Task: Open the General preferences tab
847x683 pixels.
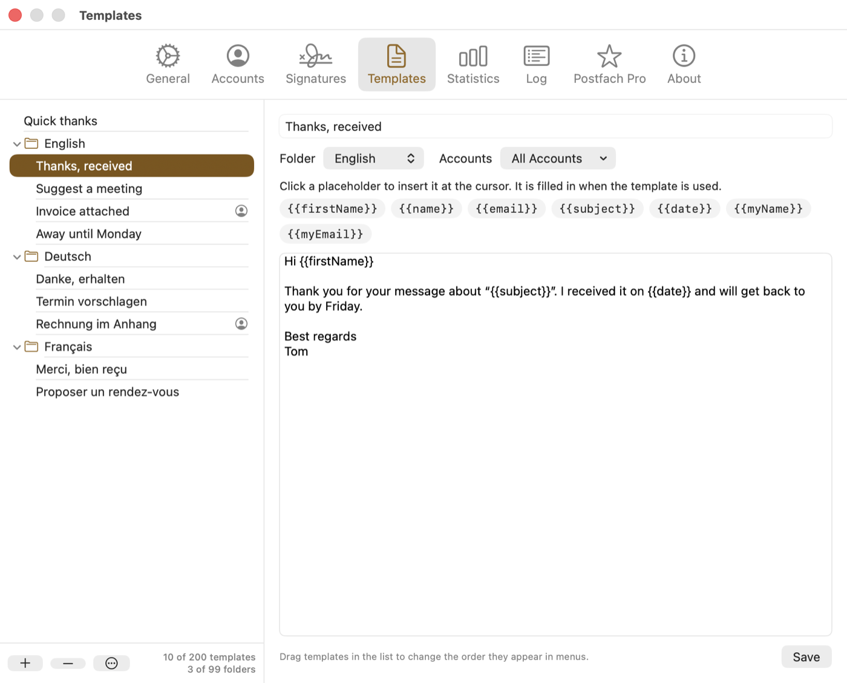Action: [168, 64]
